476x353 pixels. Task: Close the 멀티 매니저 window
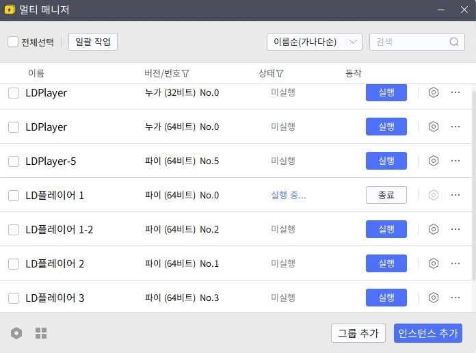pyautogui.click(x=464, y=10)
